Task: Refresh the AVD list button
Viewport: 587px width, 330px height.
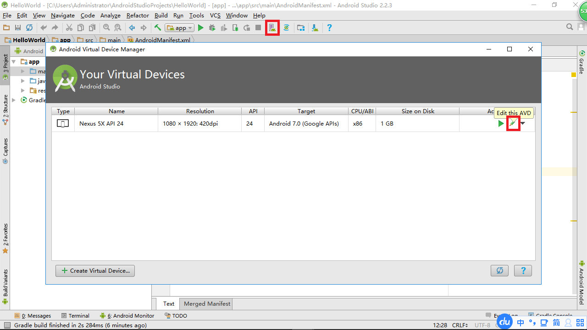Action: pyautogui.click(x=499, y=270)
